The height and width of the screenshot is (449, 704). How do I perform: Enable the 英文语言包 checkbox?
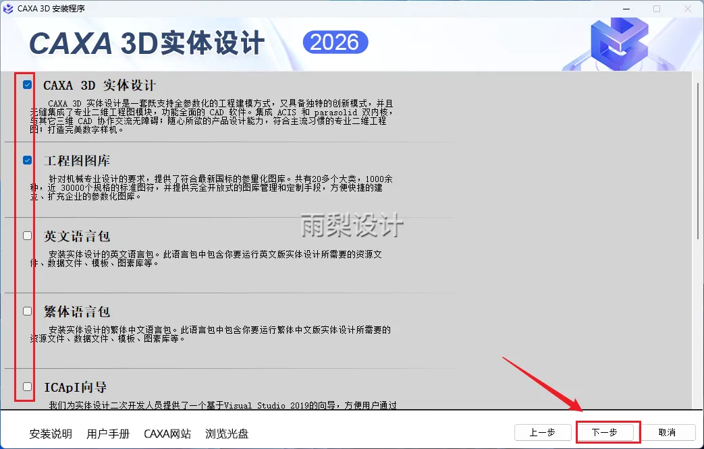28,235
